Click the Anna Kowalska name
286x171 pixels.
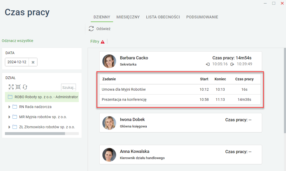[x=135, y=151]
